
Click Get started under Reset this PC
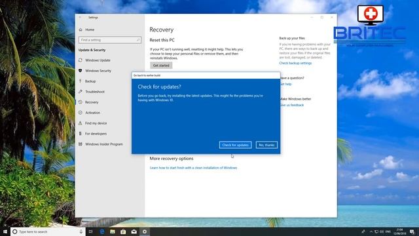tap(161, 66)
